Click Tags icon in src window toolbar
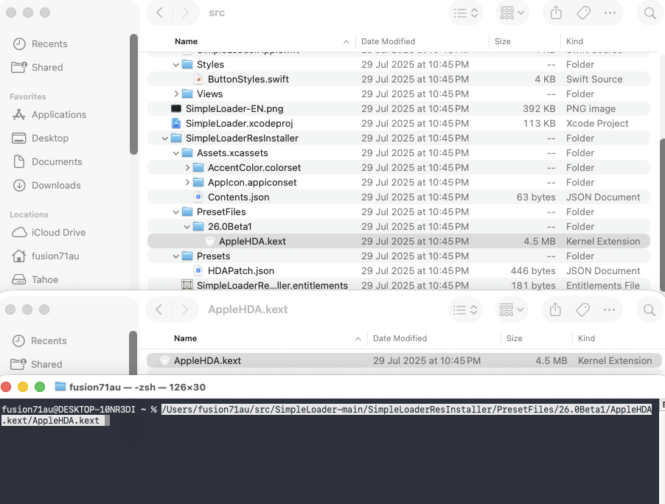The width and height of the screenshot is (665, 504). (x=584, y=13)
